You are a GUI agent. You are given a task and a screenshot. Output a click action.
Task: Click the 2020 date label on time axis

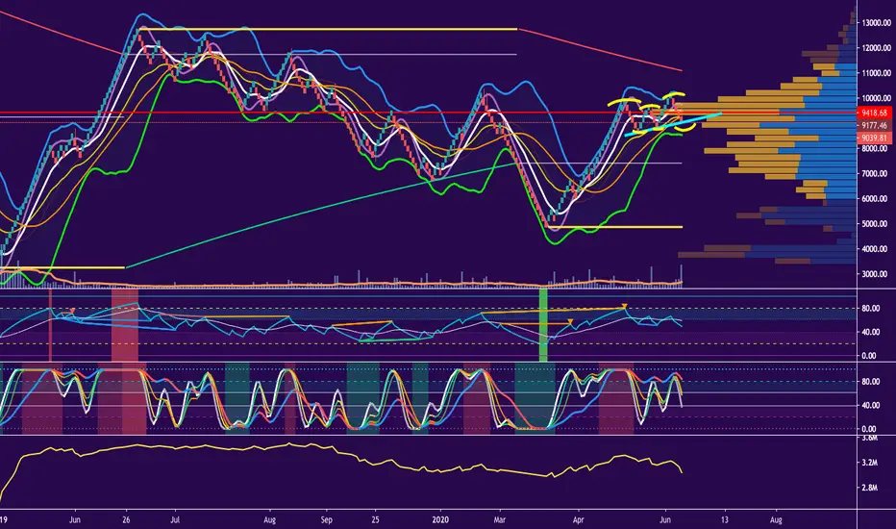coord(440,520)
